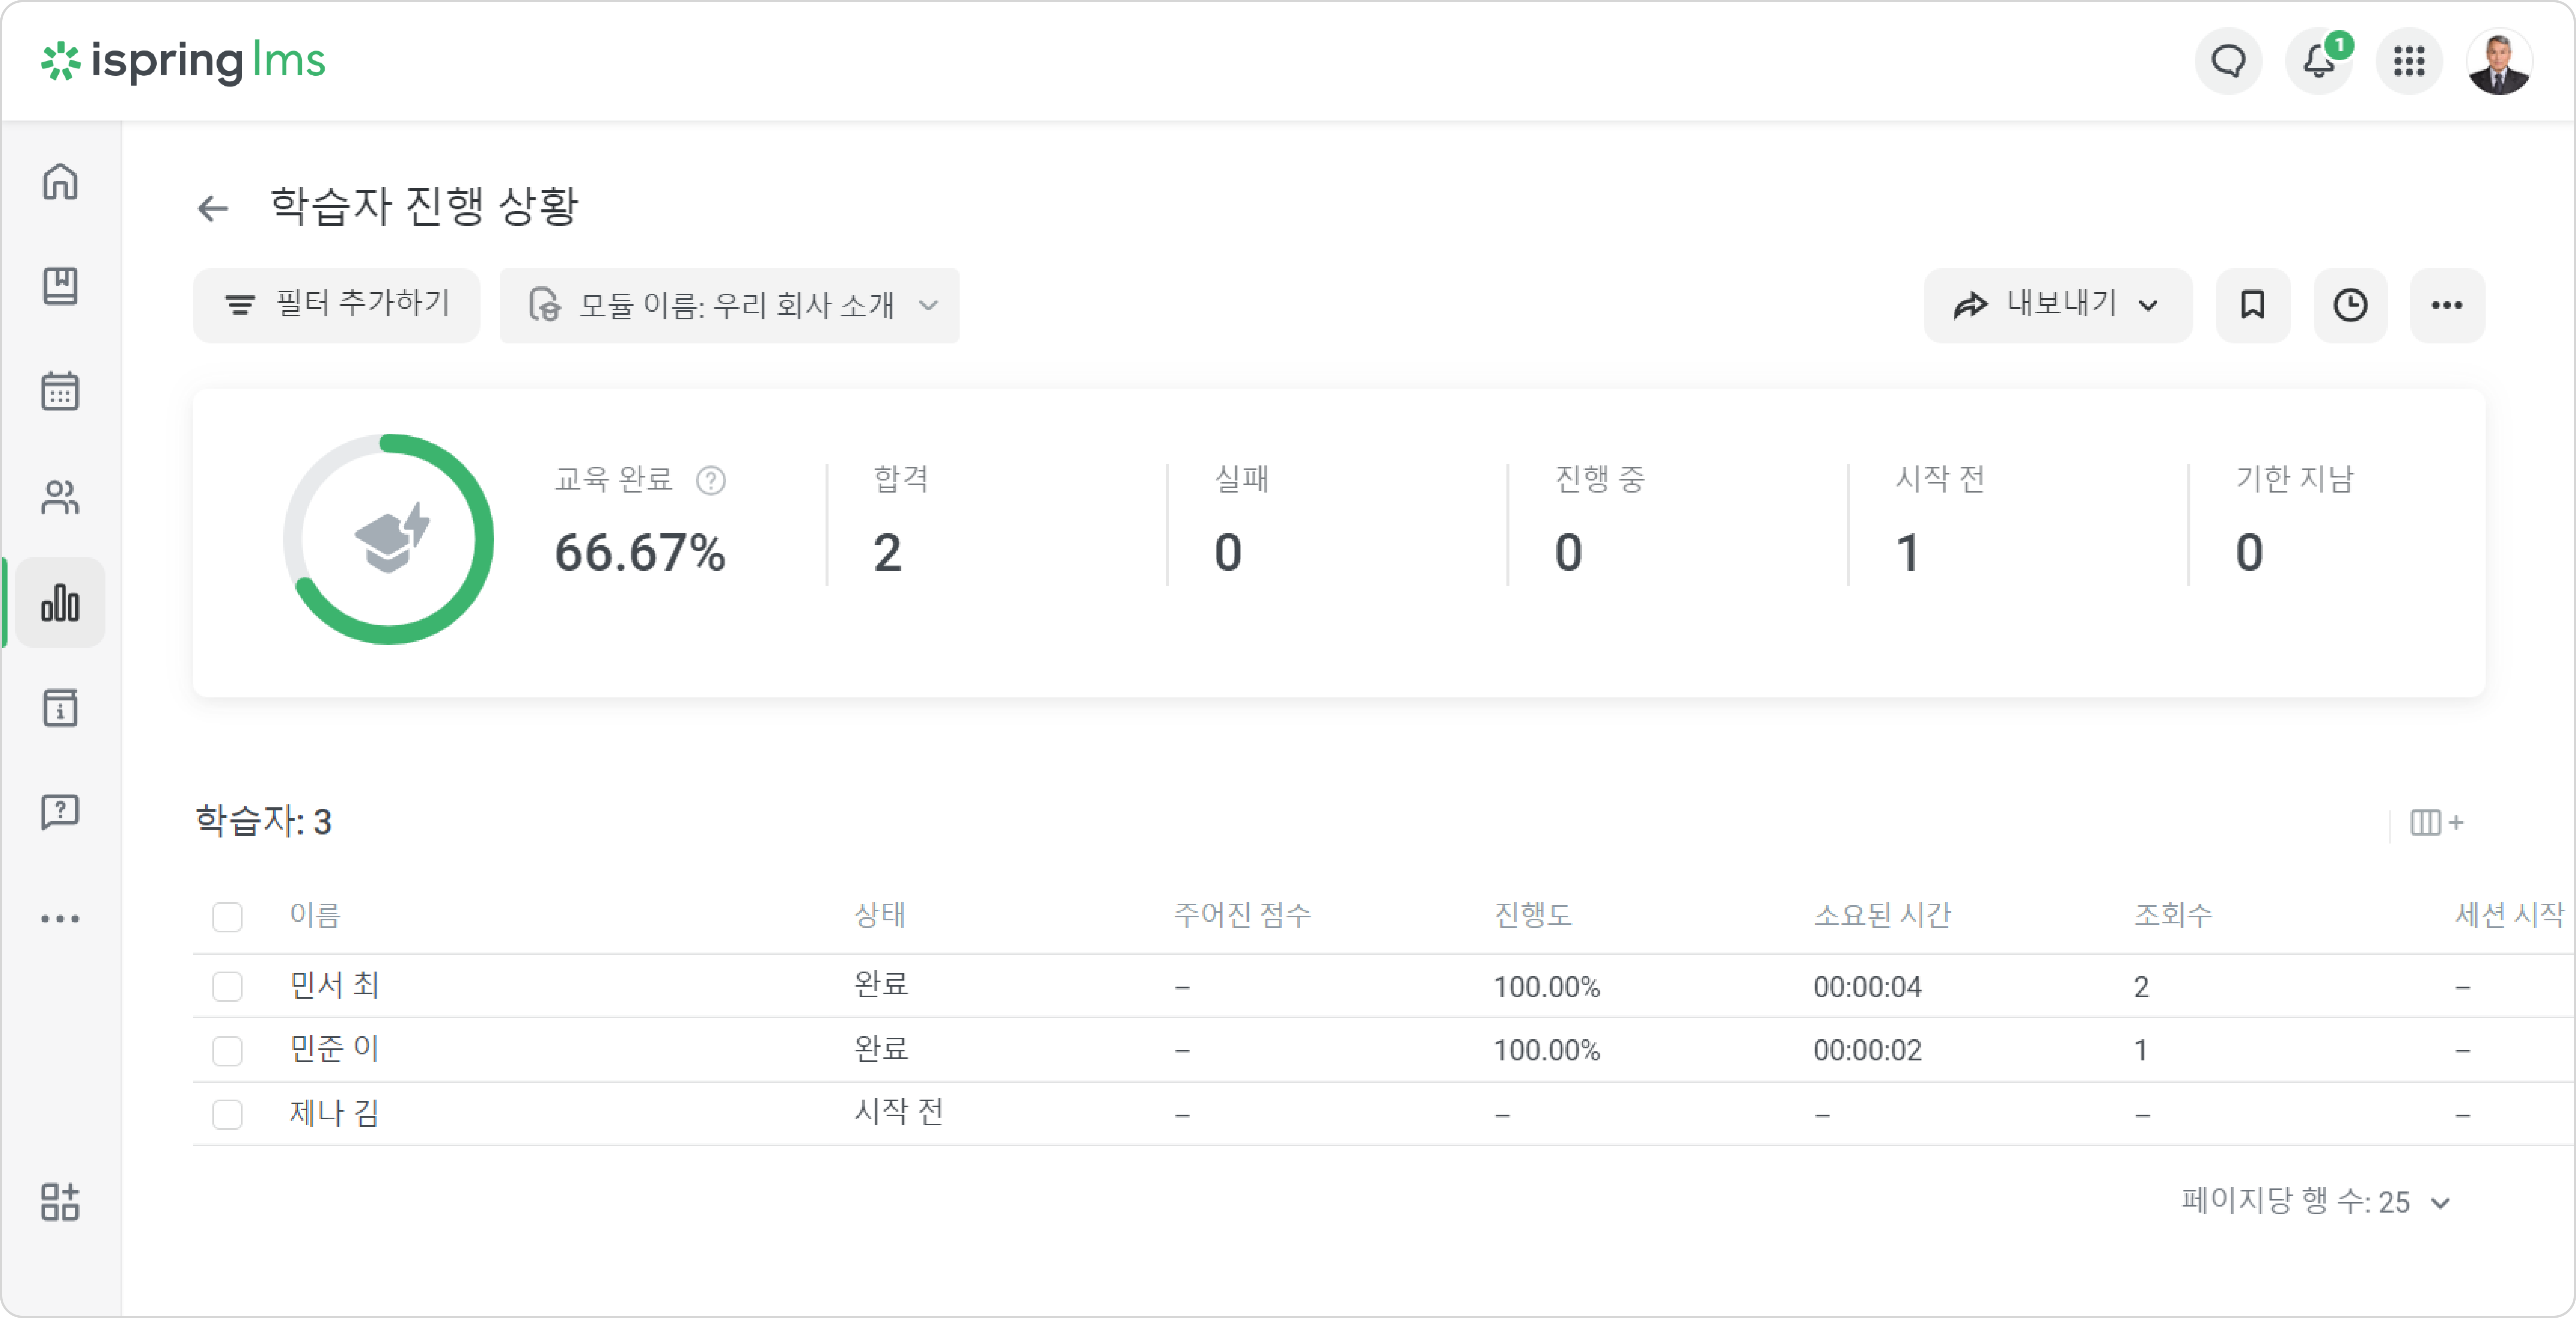Open the 내보내기 export dropdown
The height and width of the screenshot is (1318, 2576).
tap(2057, 305)
